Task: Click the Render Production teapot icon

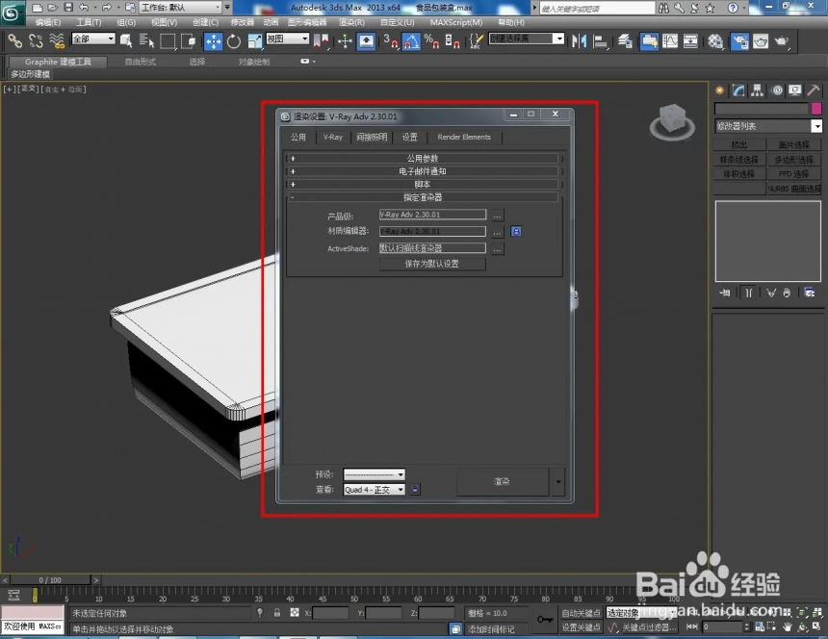Action: click(782, 41)
